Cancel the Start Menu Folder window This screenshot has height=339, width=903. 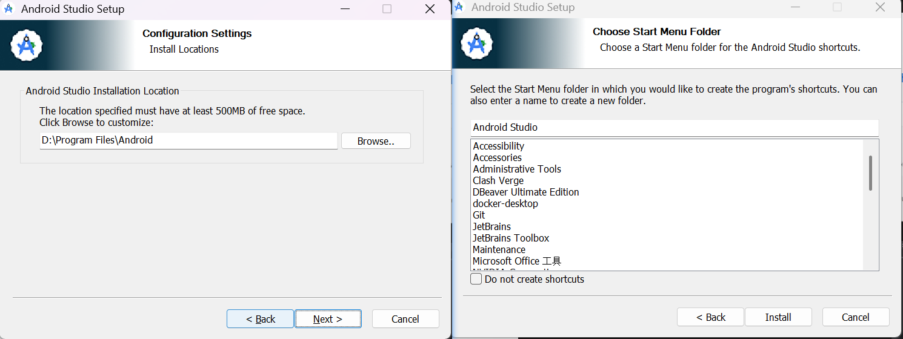point(856,317)
